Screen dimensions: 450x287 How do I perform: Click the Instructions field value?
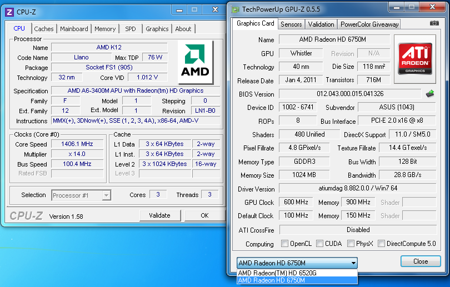pyautogui.click(x=136, y=120)
